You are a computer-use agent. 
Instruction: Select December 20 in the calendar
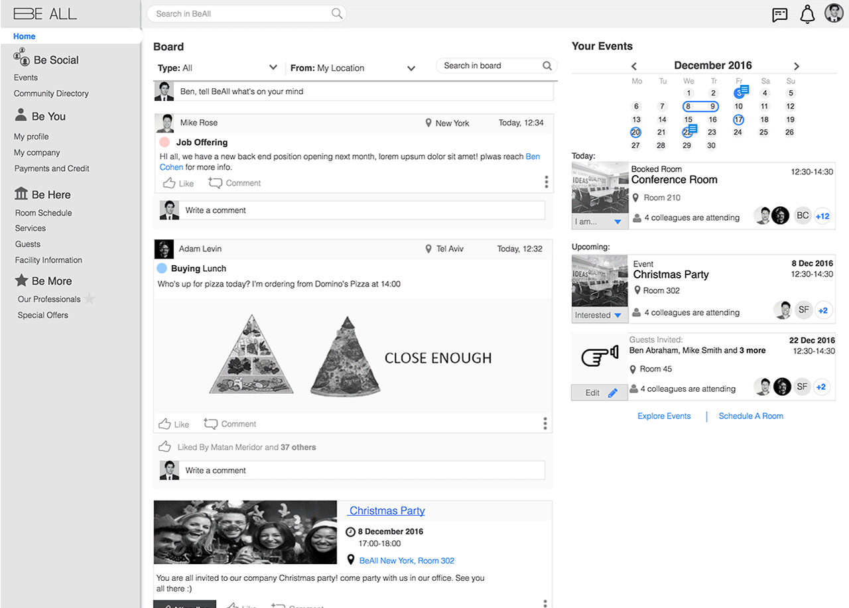tap(636, 132)
